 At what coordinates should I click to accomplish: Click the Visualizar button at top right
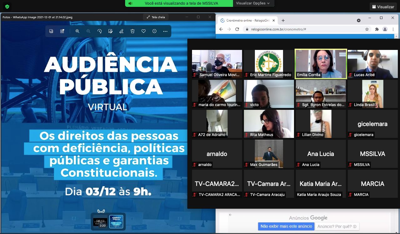point(383,7)
